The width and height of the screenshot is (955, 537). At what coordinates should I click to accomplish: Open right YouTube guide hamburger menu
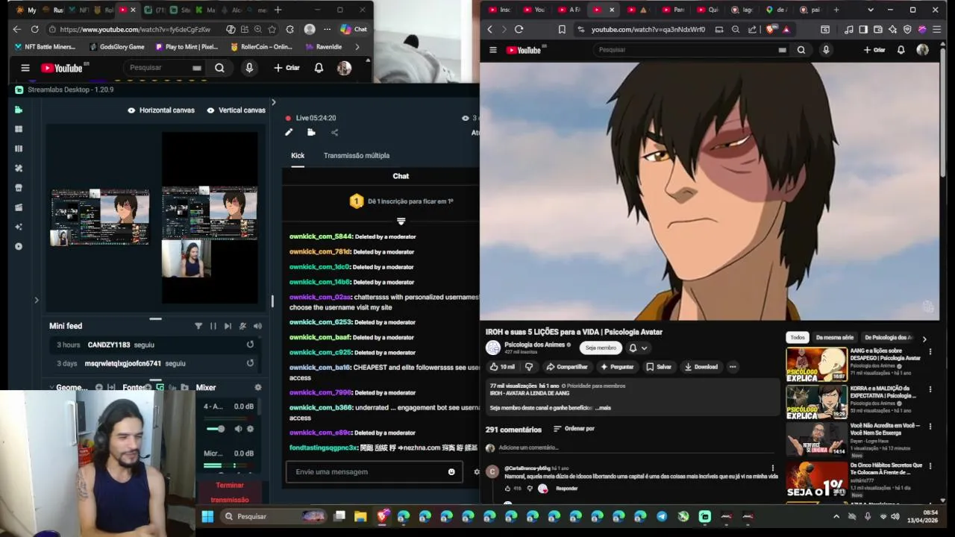(492, 50)
